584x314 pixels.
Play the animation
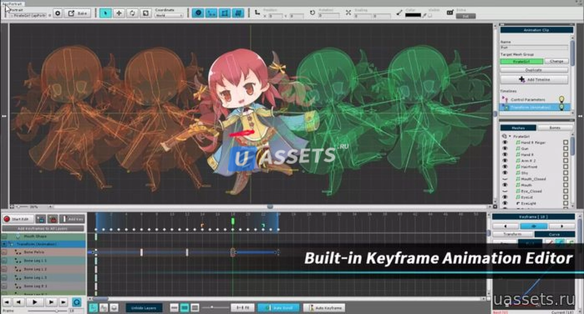pos(35,302)
